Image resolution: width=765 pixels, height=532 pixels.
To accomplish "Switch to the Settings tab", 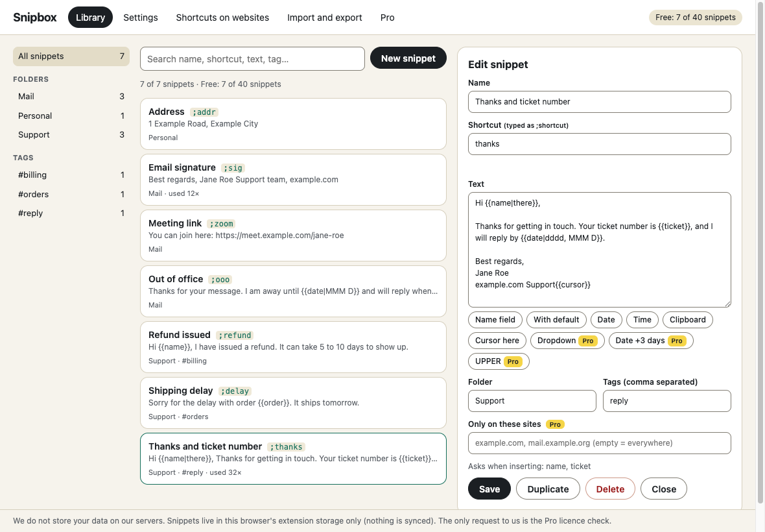I will pyautogui.click(x=141, y=18).
